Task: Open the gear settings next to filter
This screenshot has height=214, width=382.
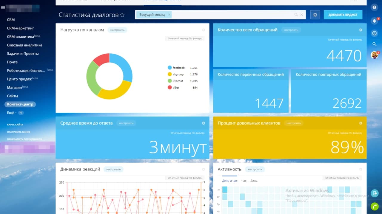Action: click(315, 15)
